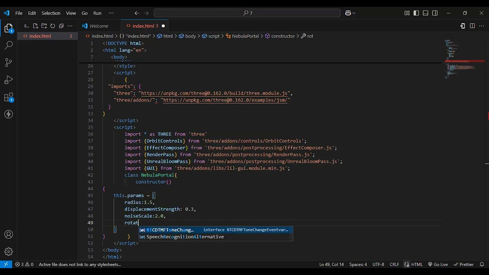The width and height of the screenshot is (489, 275).
Task: Switch to the Welcome tab
Action: (99, 26)
